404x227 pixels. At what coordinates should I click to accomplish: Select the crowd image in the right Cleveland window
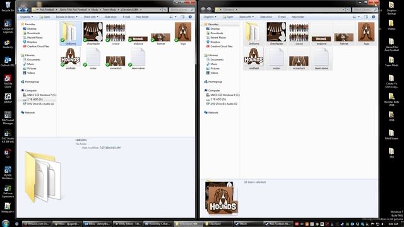pos(299,33)
